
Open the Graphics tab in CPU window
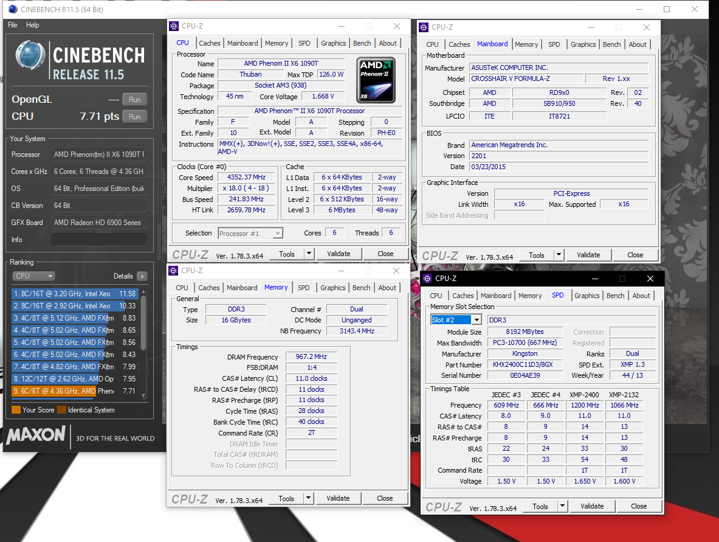pyautogui.click(x=333, y=43)
